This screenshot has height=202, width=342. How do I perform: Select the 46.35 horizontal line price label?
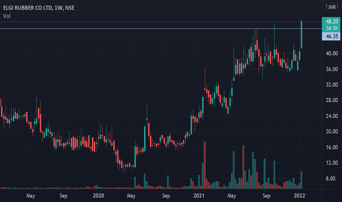[332, 36]
